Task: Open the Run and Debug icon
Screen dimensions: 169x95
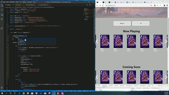Action: (2, 19)
